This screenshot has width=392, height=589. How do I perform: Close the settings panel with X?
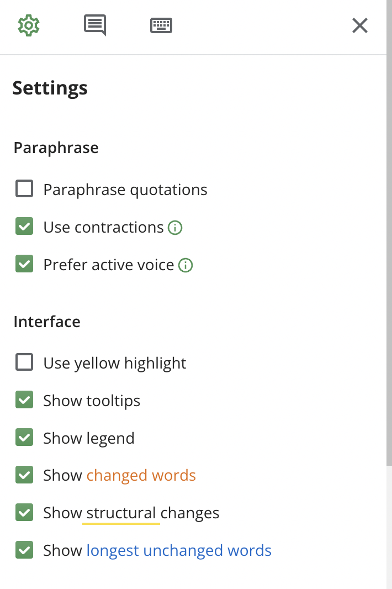(x=360, y=25)
